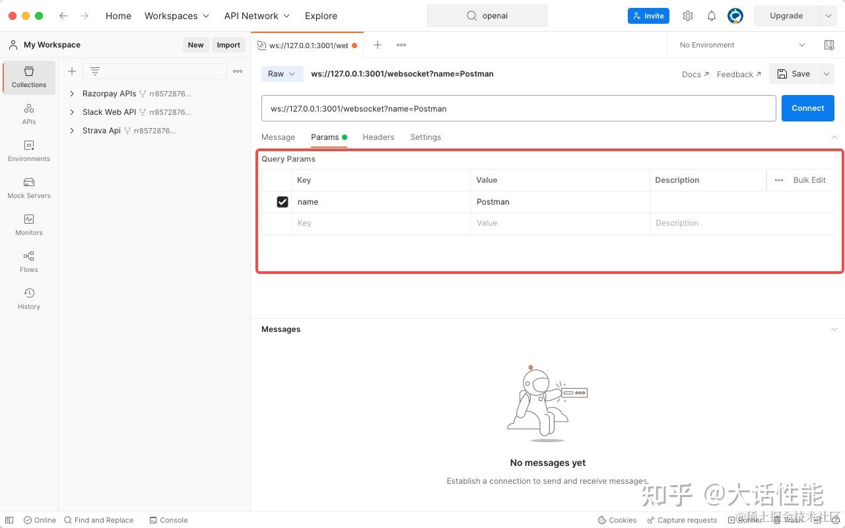The height and width of the screenshot is (528, 845).
Task: Open the Raw protocol dropdown
Action: click(x=282, y=73)
